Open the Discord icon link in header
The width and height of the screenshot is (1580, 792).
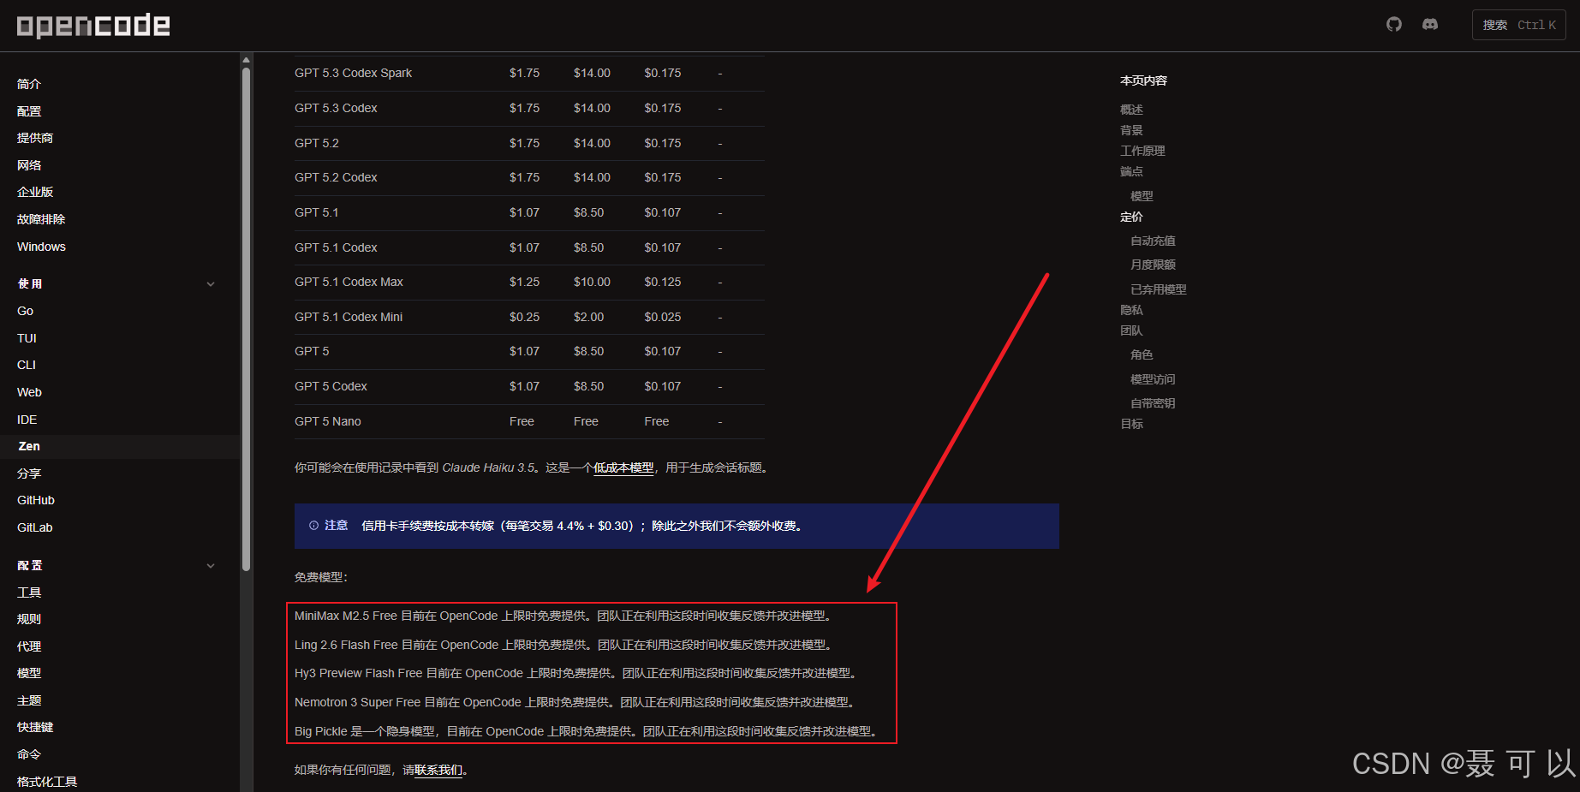1430,24
